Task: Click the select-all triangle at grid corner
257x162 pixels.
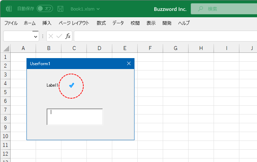Action: click(6, 48)
